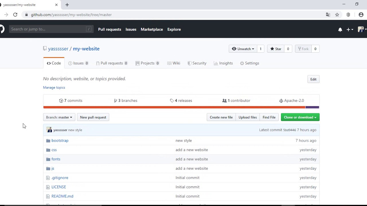Open Issues in top navigation

[131, 29]
